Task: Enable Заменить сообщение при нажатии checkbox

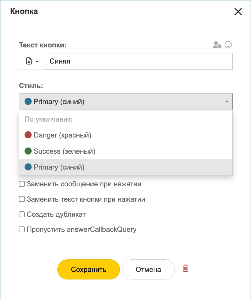Action: (22, 184)
